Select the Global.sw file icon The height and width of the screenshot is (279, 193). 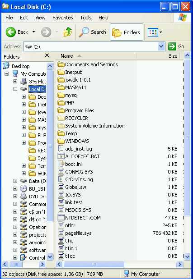[61, 187]
